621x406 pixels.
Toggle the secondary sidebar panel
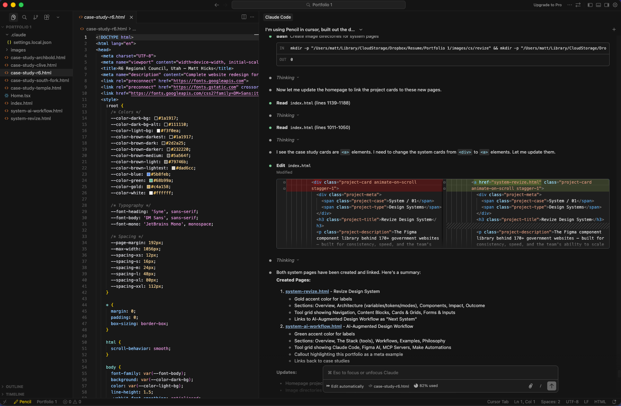(606, 5)
